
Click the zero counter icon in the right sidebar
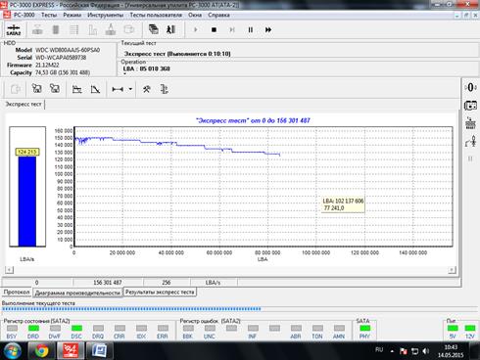pos(470,87)
